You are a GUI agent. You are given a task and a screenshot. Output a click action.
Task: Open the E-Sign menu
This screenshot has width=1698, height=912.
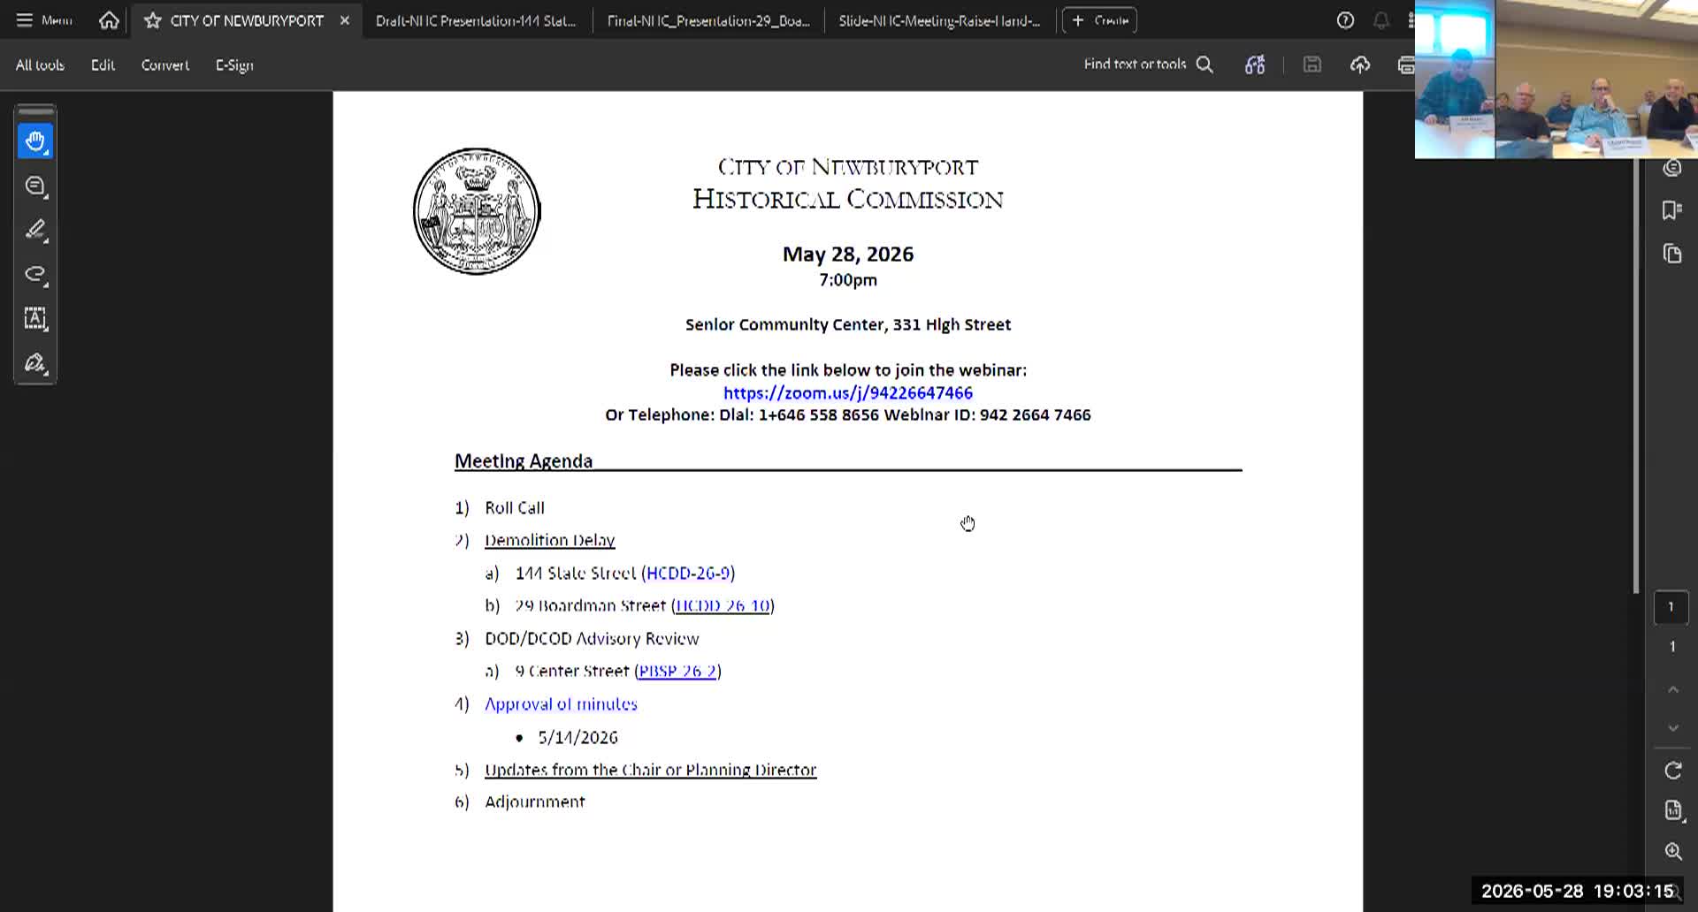coord(234,65)
